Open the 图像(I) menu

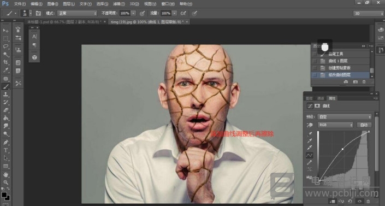pos(52,4)
